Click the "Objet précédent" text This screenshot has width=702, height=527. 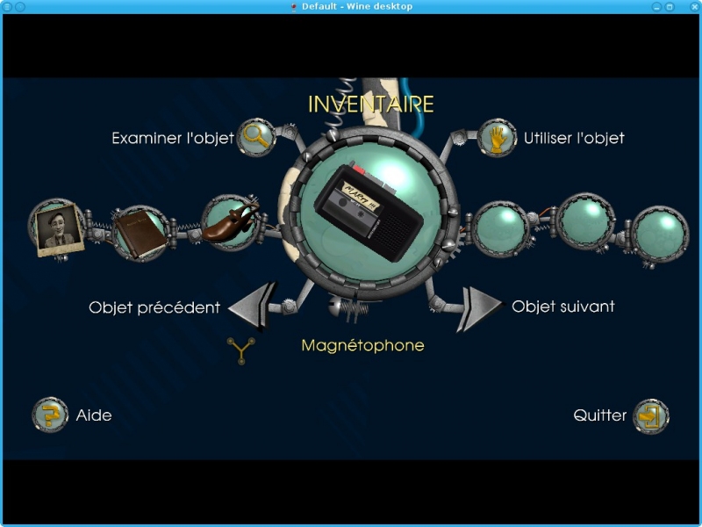[x=154, y=307]
